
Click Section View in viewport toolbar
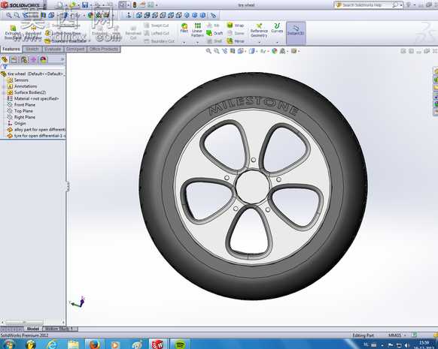point(233,51)
